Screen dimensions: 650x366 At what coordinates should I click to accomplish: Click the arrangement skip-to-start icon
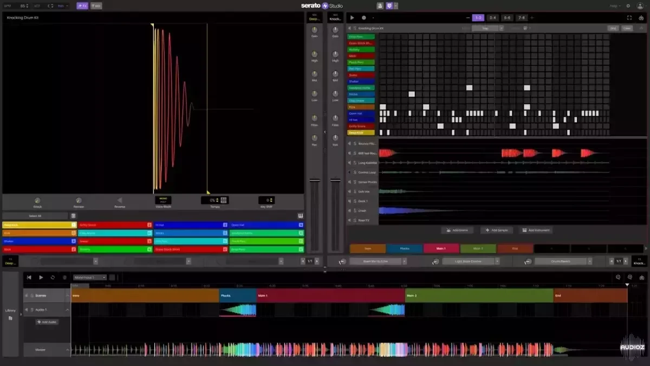pyautogui.click(x=29, y=277)
